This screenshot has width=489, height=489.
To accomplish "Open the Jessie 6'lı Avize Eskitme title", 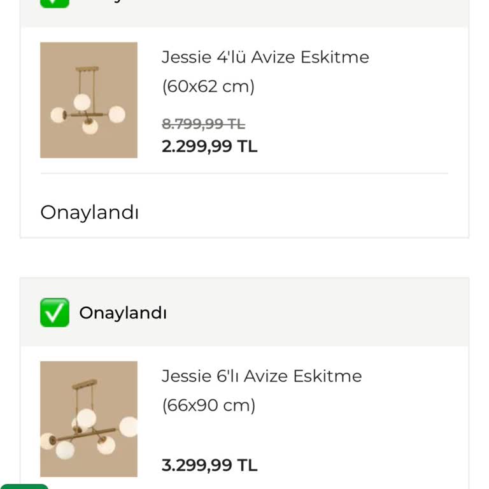I will pyautogui.click(x=261, y=376).
